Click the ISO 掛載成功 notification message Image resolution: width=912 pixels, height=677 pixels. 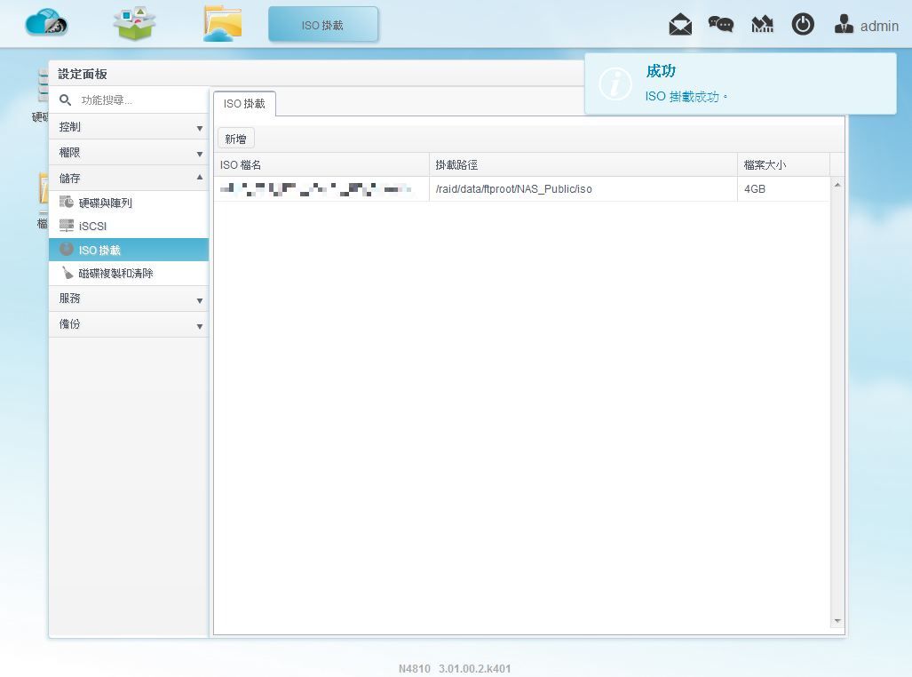[686, 97]
